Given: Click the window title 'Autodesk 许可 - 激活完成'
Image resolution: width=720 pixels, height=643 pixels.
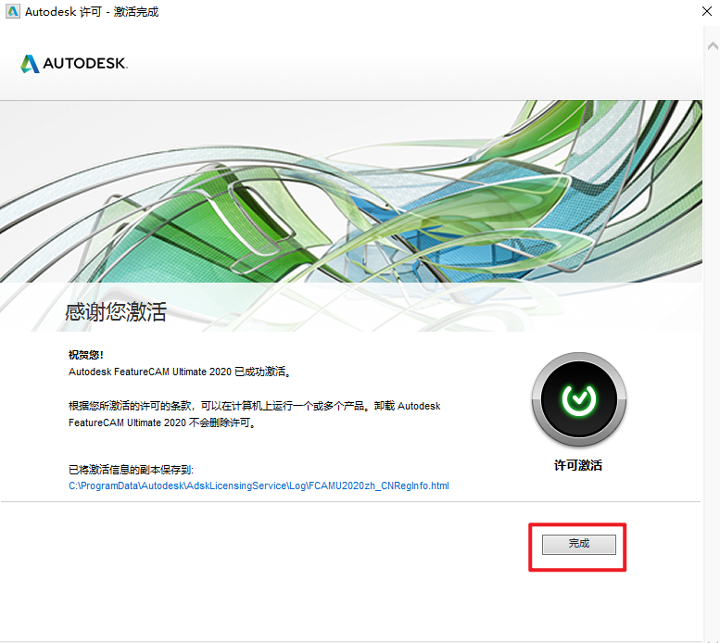Looking at the screenshot, I should click(92, 11).
